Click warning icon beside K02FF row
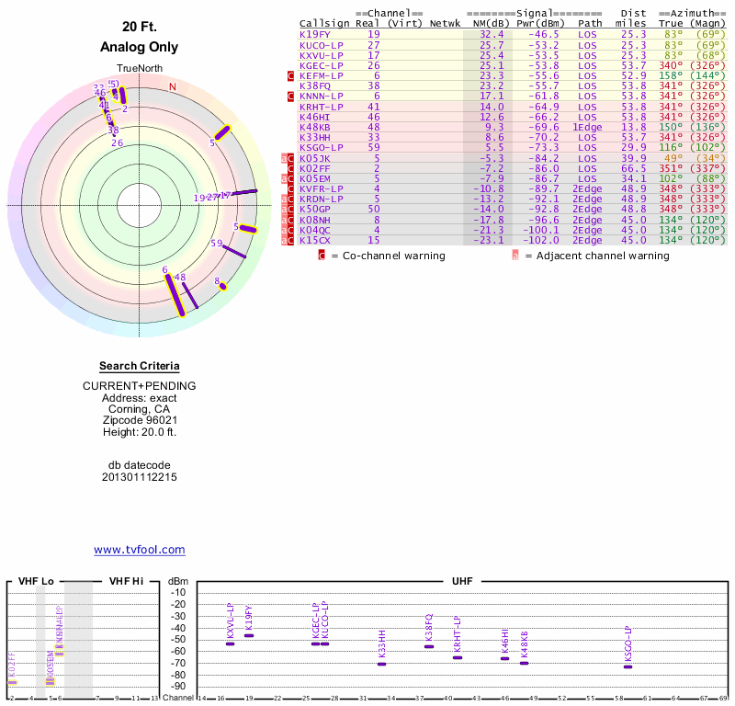Image resolution: width=735 pixels, height=706 pixels. tap(291, 168)
